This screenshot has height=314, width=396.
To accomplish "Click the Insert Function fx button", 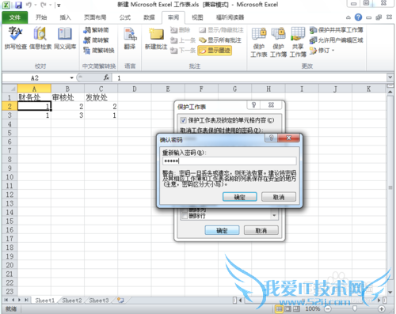I will (x=106, y=78).
